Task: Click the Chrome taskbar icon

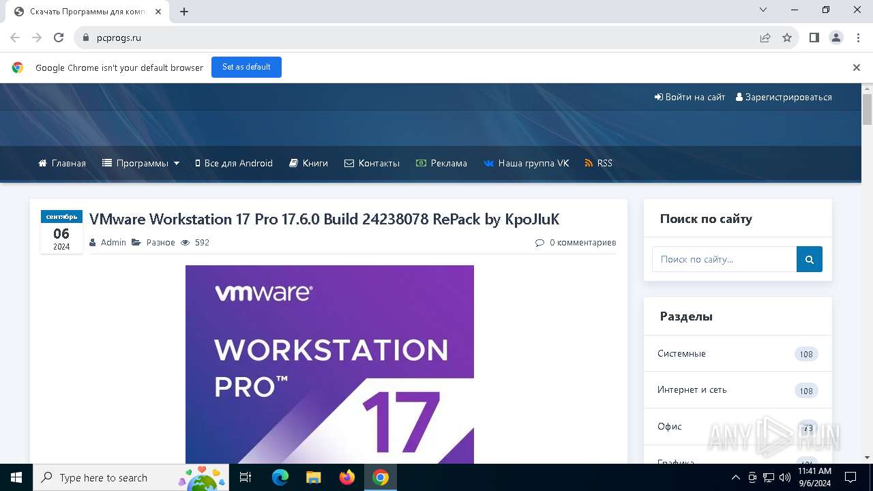Action: [x=381, y=477]
